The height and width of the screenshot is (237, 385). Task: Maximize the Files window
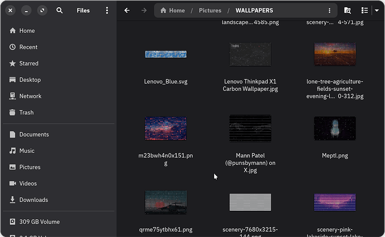point(42,10)
